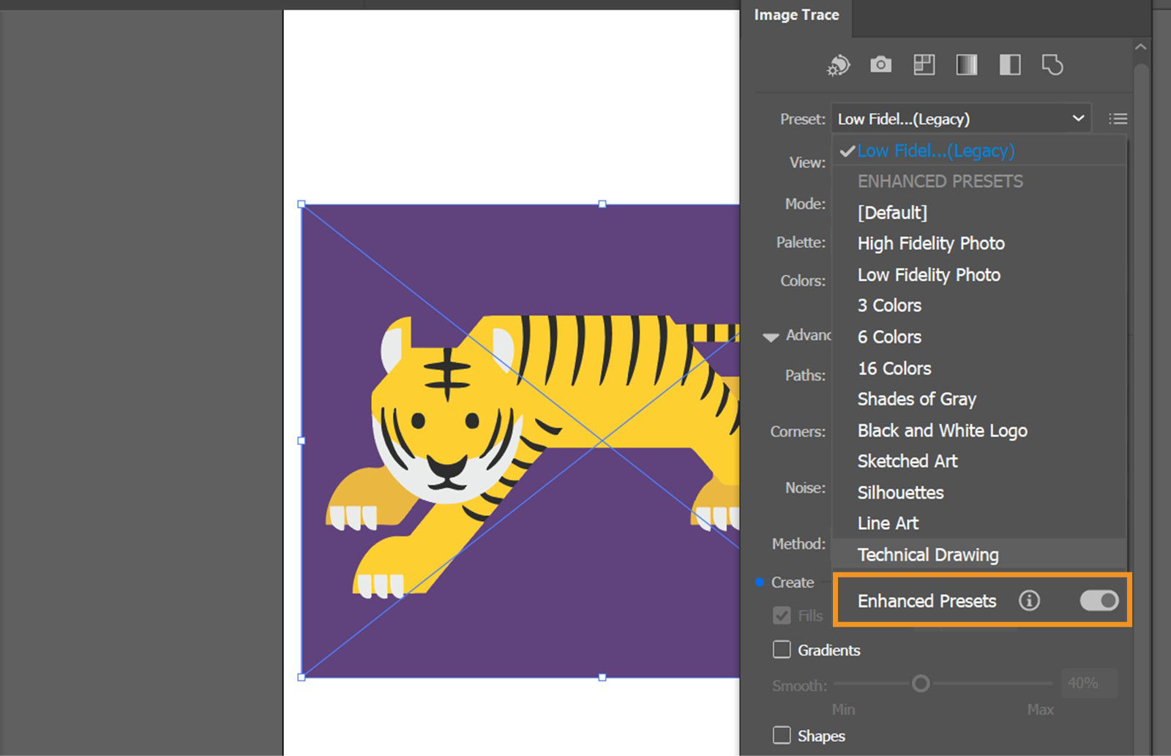Click the High Color camera preset icon
The height and width of the screenshot is (756, 1171).
click(880, 65)
